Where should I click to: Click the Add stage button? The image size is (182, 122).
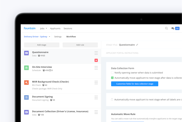[42, 45]
